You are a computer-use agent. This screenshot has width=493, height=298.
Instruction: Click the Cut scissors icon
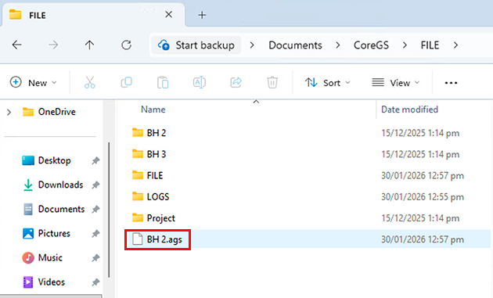(90, 83)
